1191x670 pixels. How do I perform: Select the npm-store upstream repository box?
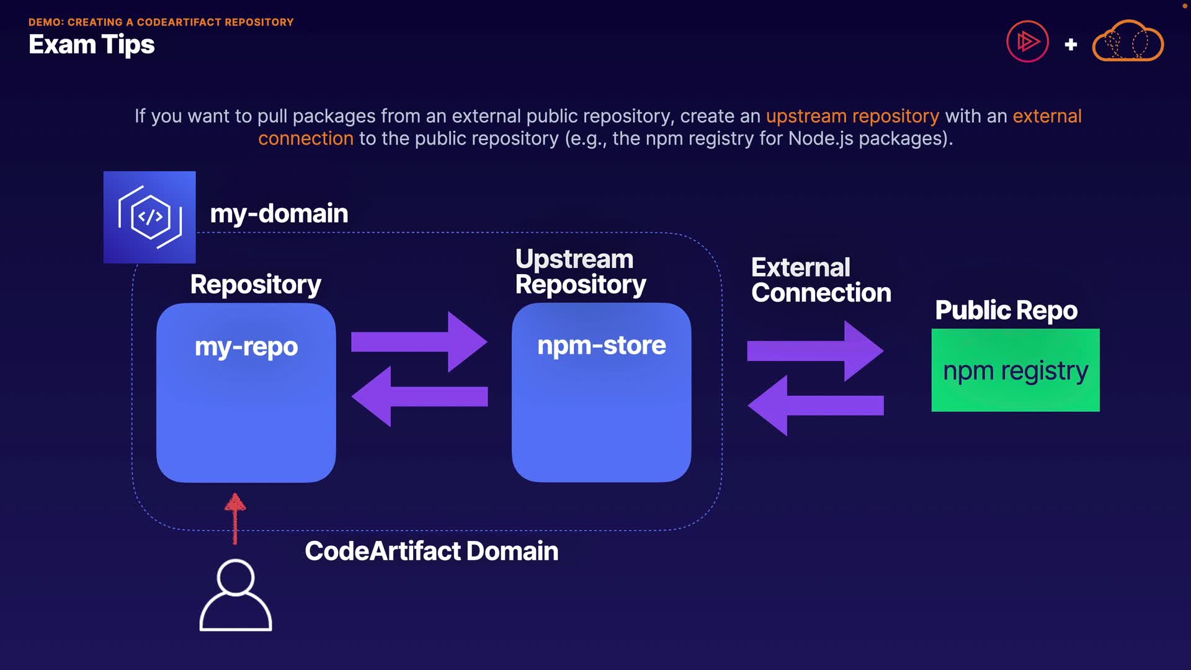pyautogui.click(x=601, y=393)
